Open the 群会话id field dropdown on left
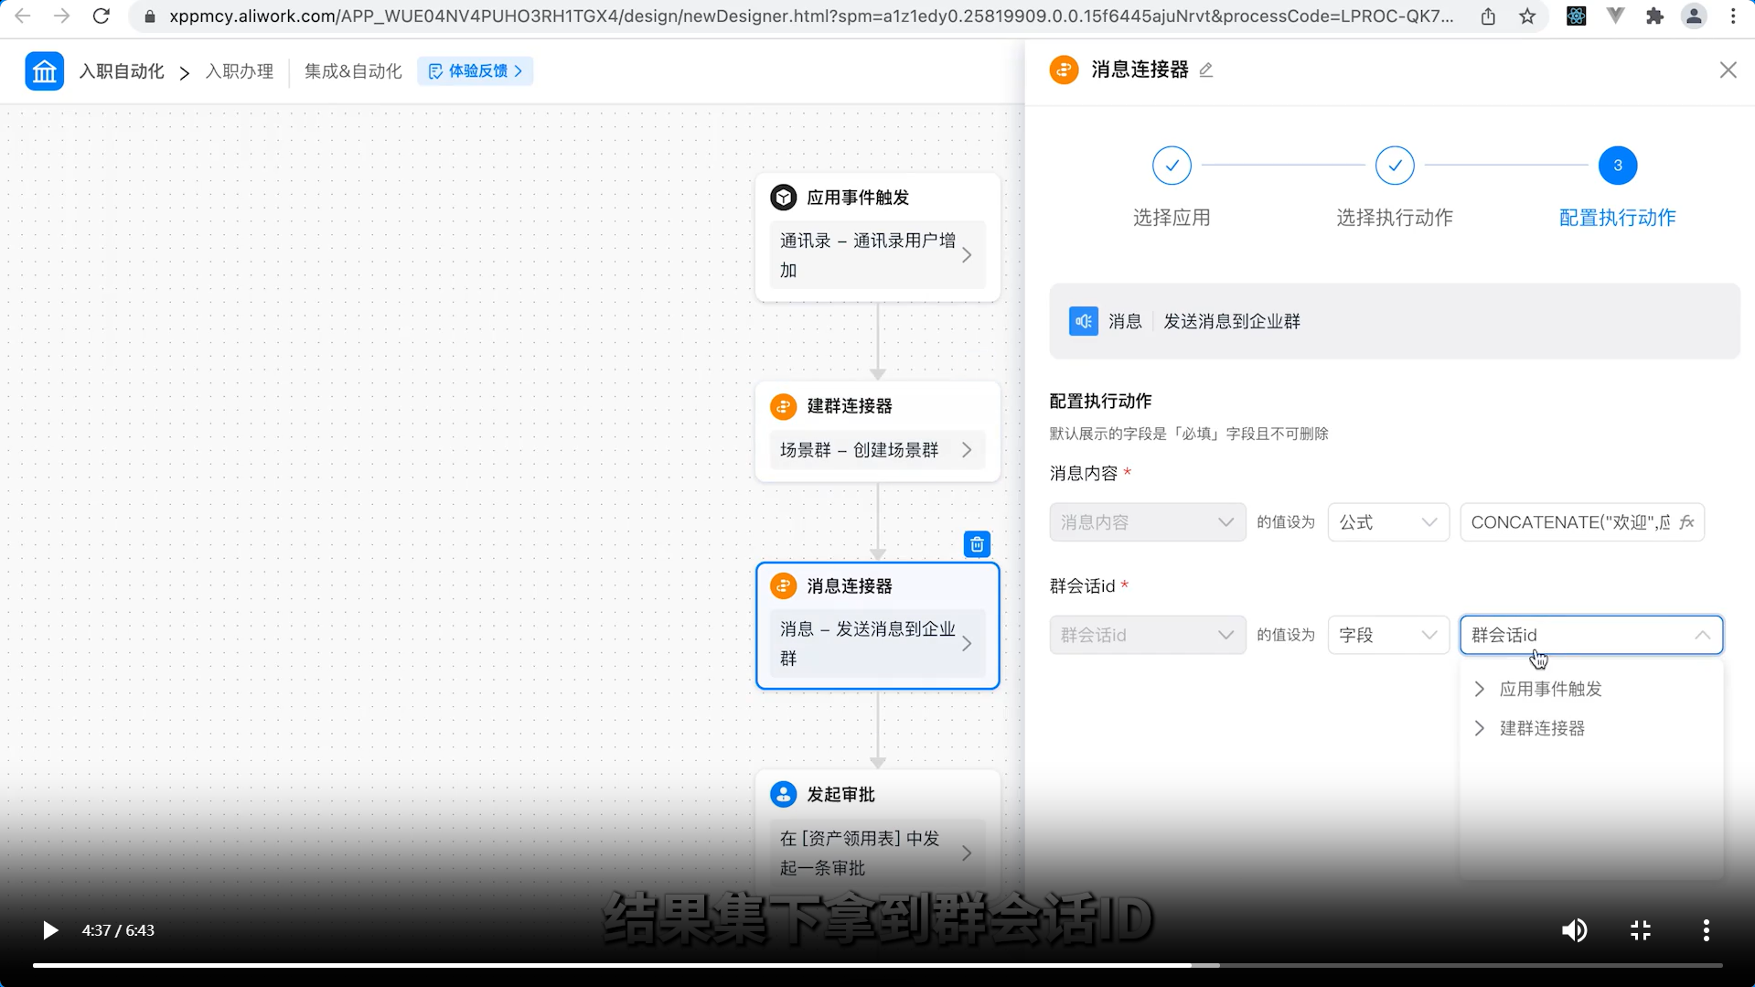Viewport: 1755px width, 987px height. (x=1148, y=635)
